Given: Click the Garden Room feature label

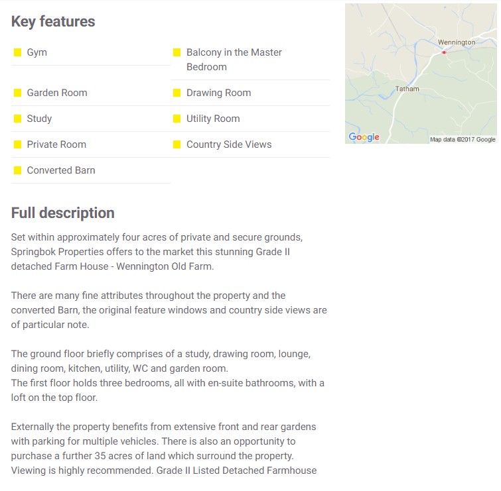Looking at the screenshot, I should pyautogui.click(x=57, y=93).
